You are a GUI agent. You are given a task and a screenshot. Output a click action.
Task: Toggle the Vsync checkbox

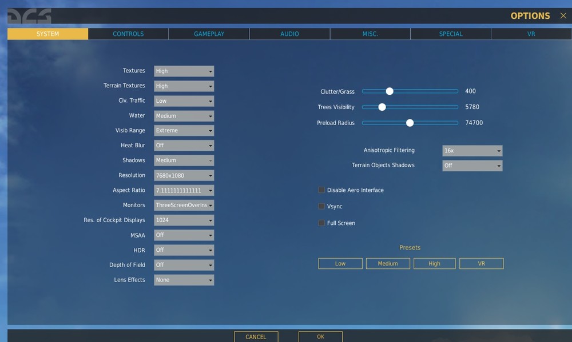(321, 206)
